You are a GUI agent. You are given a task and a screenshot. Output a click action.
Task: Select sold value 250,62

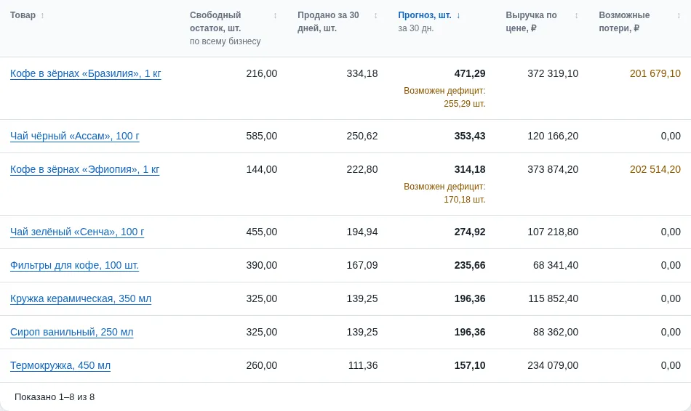[362, 136]
